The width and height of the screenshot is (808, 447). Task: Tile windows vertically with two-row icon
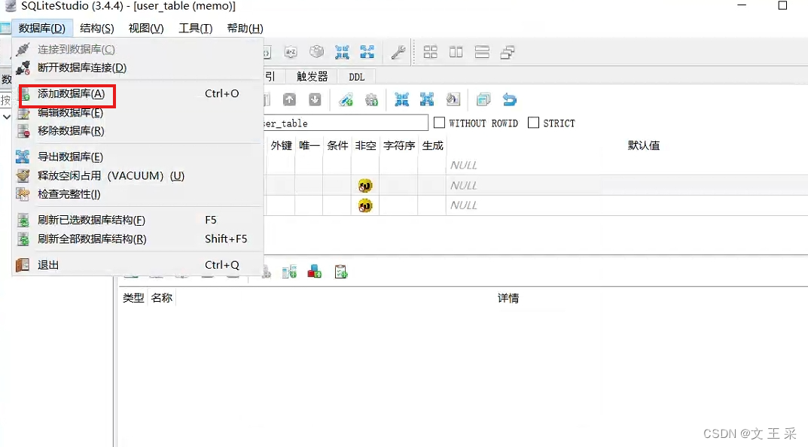click(482, 52)
